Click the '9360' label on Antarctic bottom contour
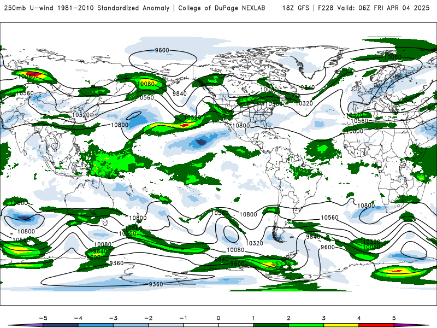This screenshot has height=328, width=437. pyautogui.click(x=156, y=284)
